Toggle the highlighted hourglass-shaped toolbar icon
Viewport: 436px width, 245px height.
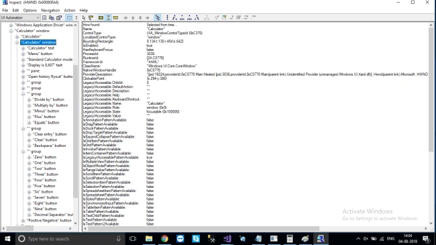pyautogui.click(x=109, y=17)
